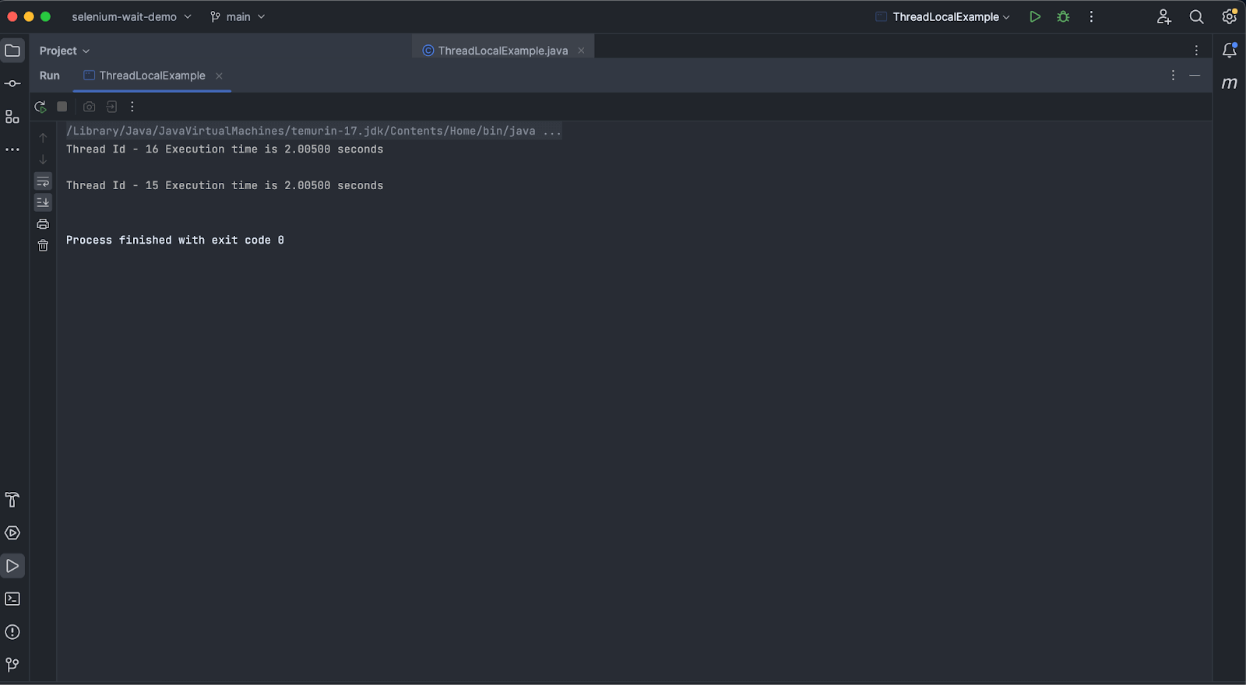Switch to the ThreadLocalExample.java editor tab

502,51
